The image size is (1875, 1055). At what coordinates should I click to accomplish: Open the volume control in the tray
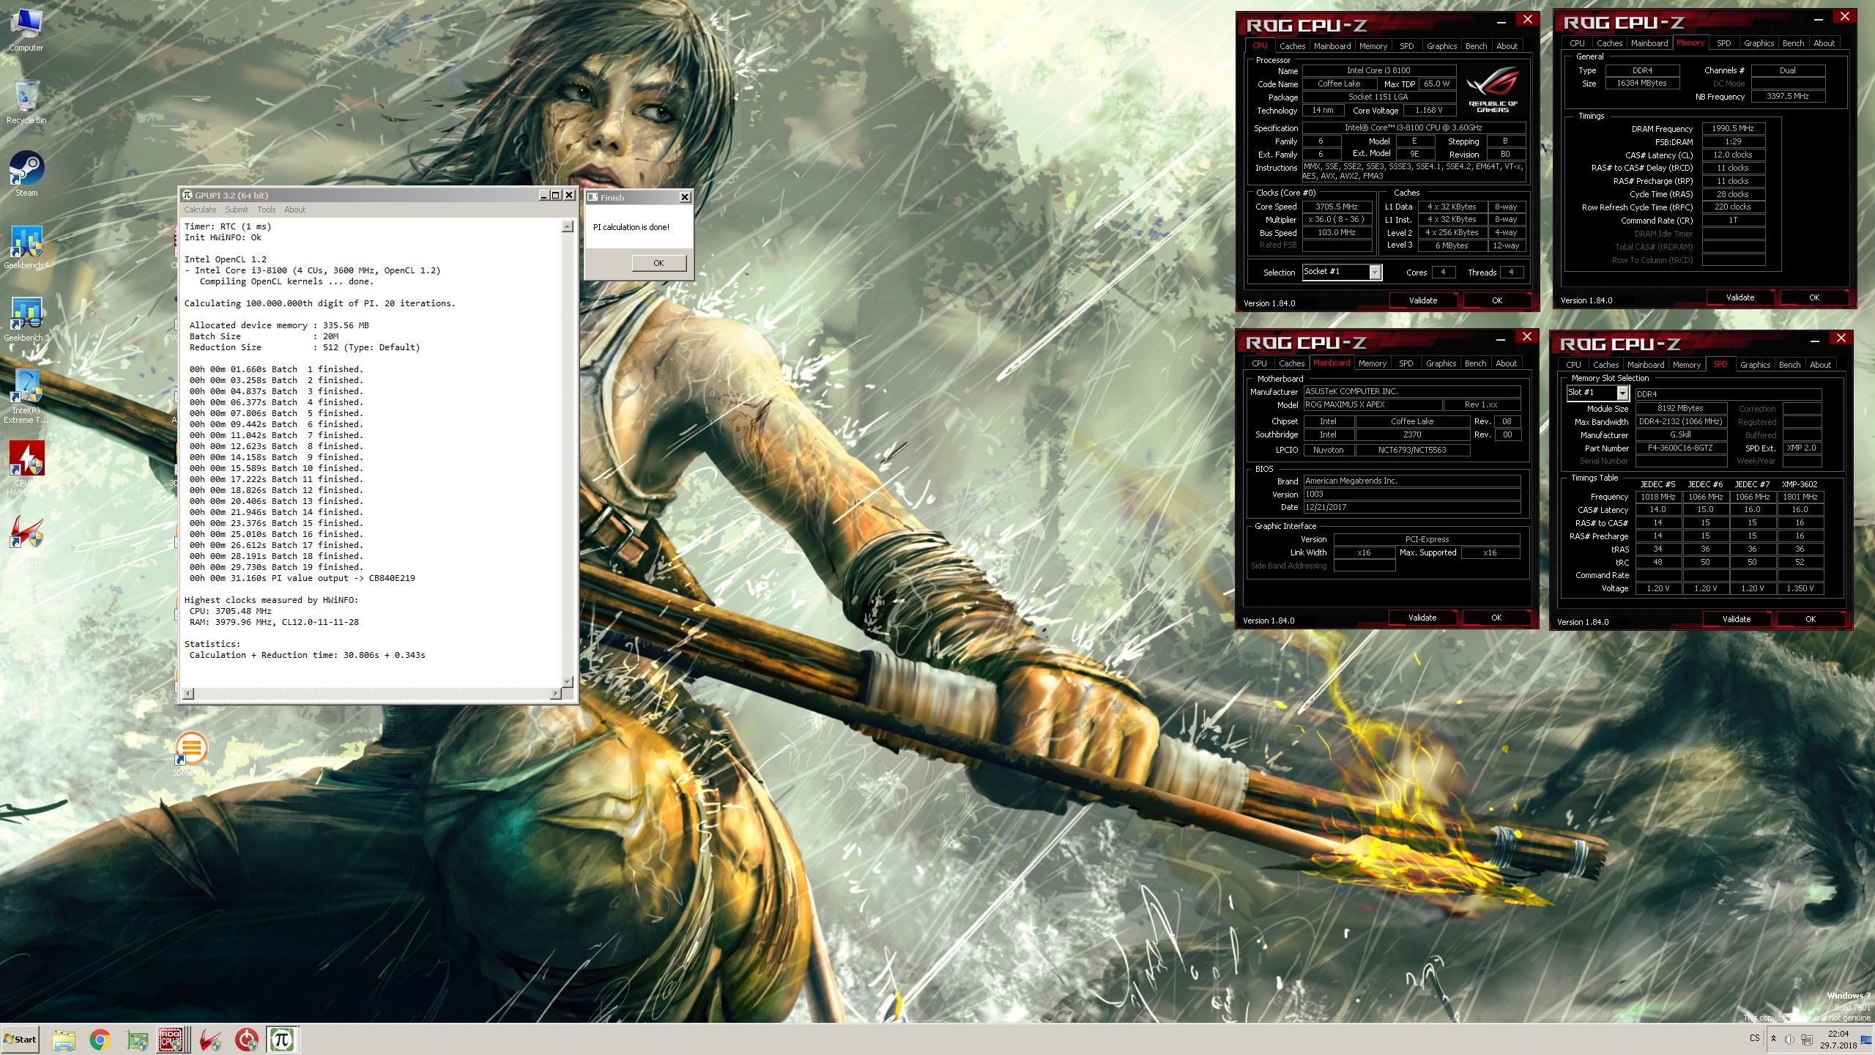tap(1789, 1039)
